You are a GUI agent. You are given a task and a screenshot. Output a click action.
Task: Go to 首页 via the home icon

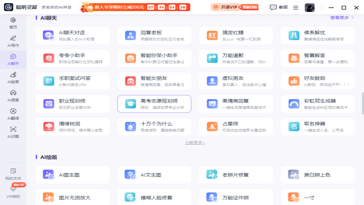pos(13,22)
